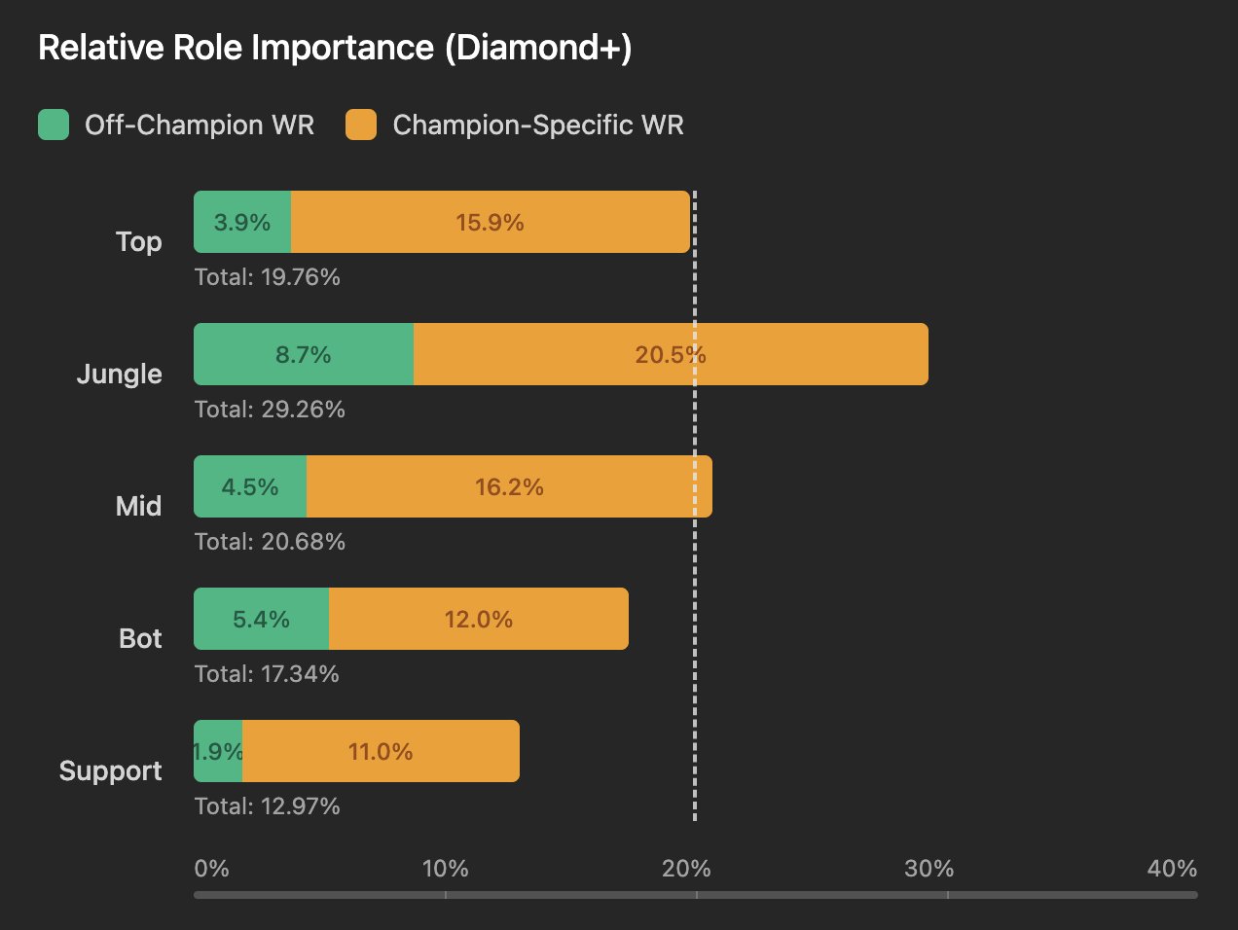The image size is (1238, 930).
Task: Click Jungle's green 8.7% bar segment
Action: point(304,354)
